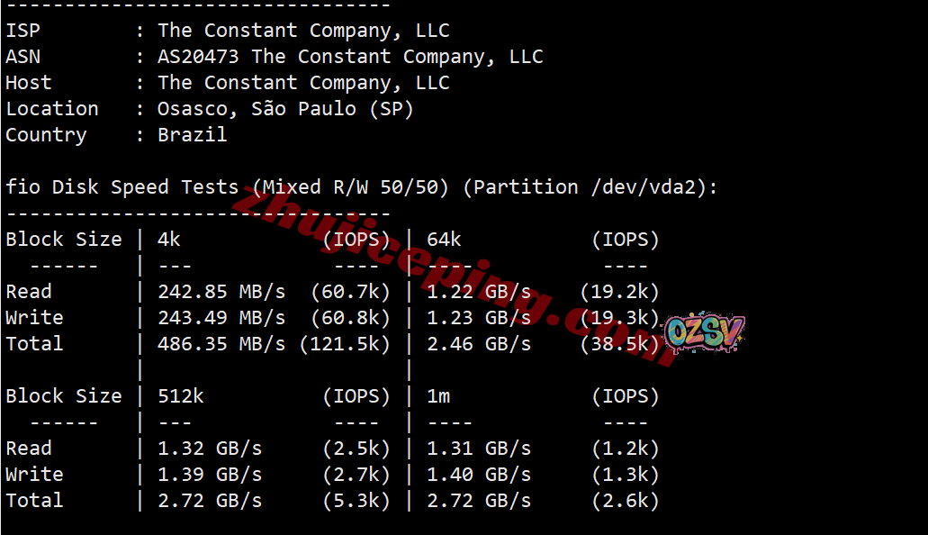This screenshot has width=928, height=535.
Task: Click the 64k block size header
Action: pos(444,240)
